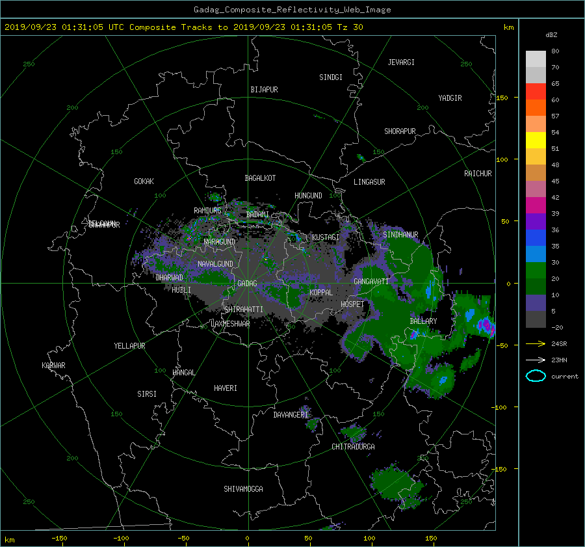Click the NAVALGUND city label
Screen dimensions: 585x547
pyautogui.click(x=215, y=264)
